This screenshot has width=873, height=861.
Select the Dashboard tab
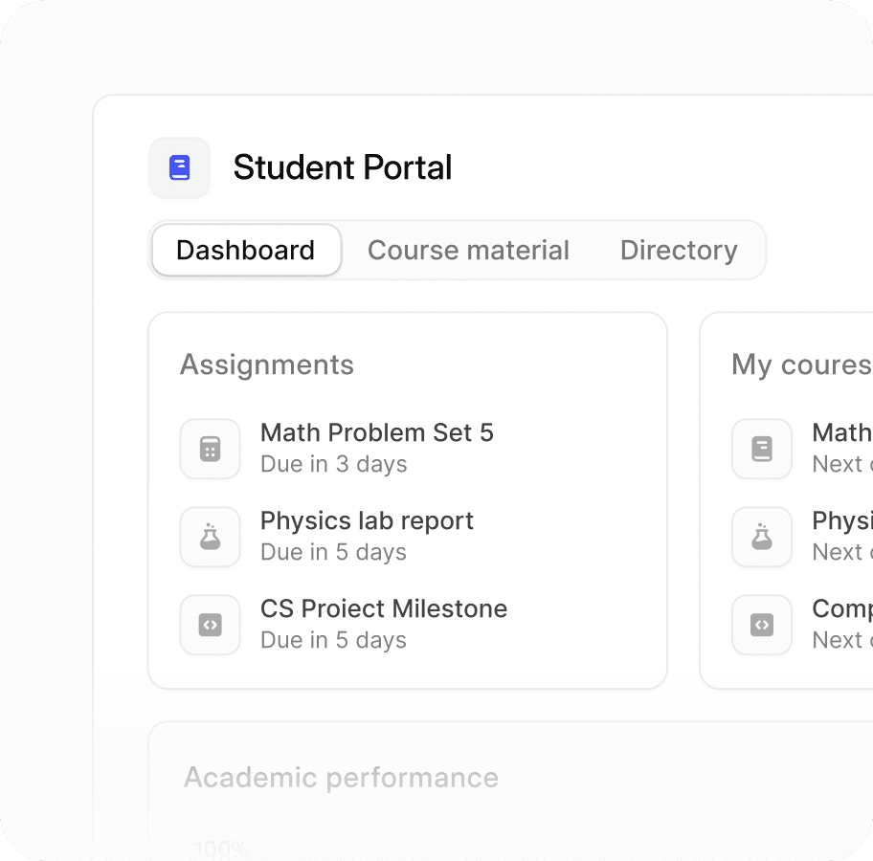[x=246, y=251]
